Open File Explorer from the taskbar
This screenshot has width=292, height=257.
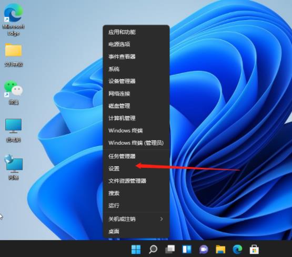coord(220,249)
